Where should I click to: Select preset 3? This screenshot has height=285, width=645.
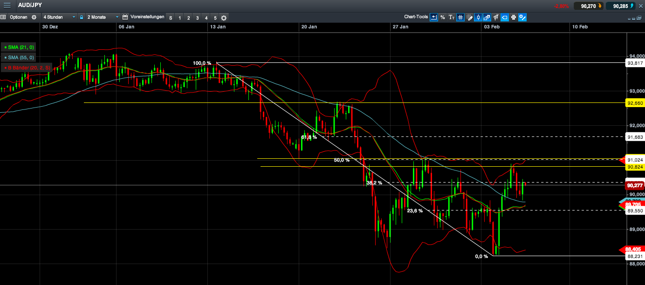(x=197, y=18)
